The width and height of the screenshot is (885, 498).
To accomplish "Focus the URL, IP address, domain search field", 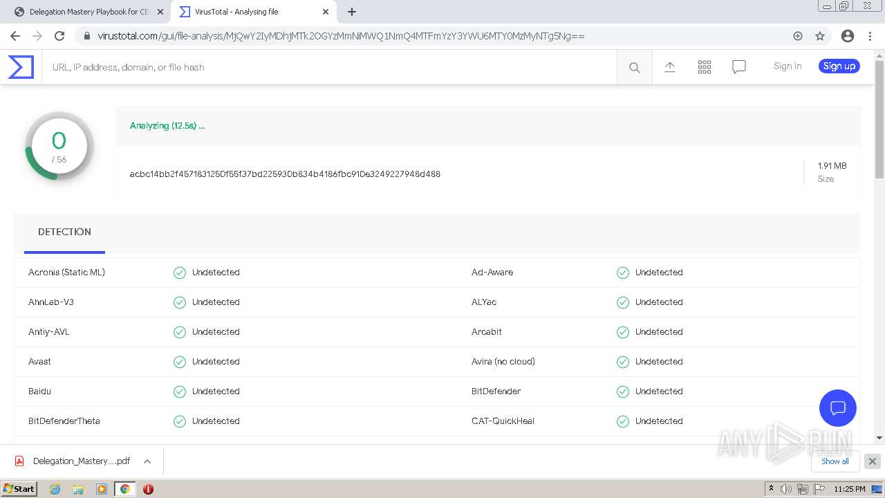I will 329,67.
